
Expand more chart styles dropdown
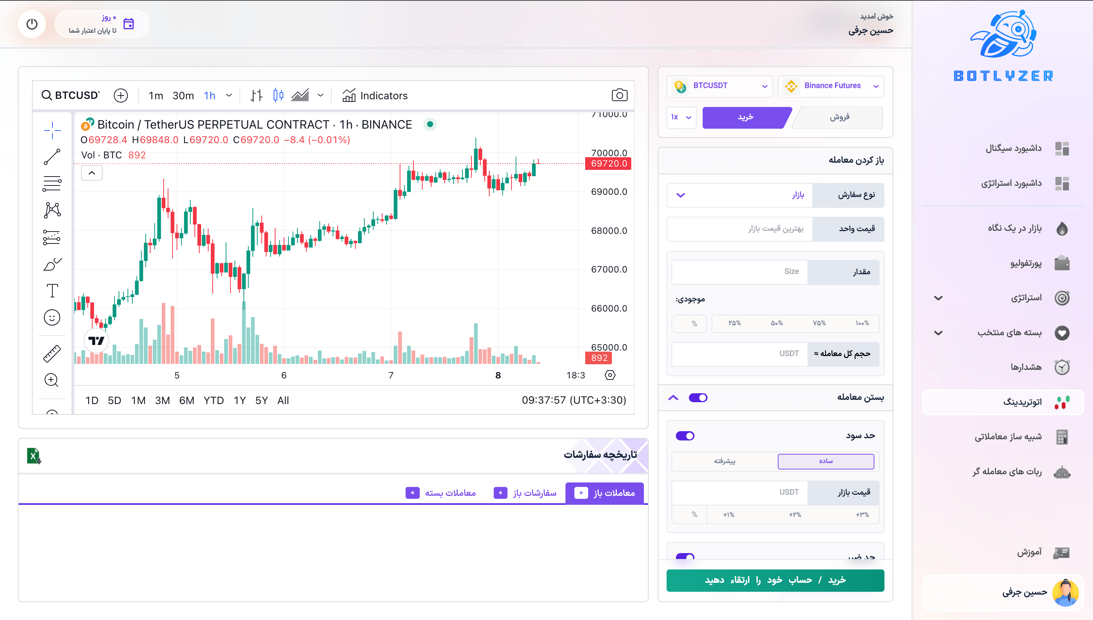click(x=320, y=96)
